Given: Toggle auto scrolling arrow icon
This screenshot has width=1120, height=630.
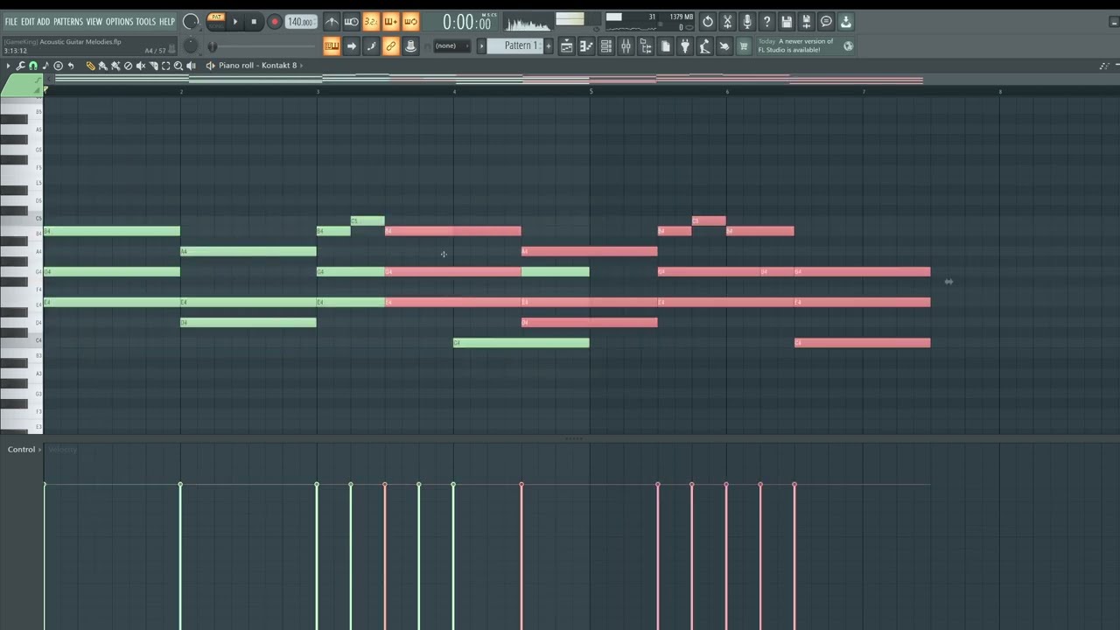Looking at the screenshot, I should click(x=351, y=45).
